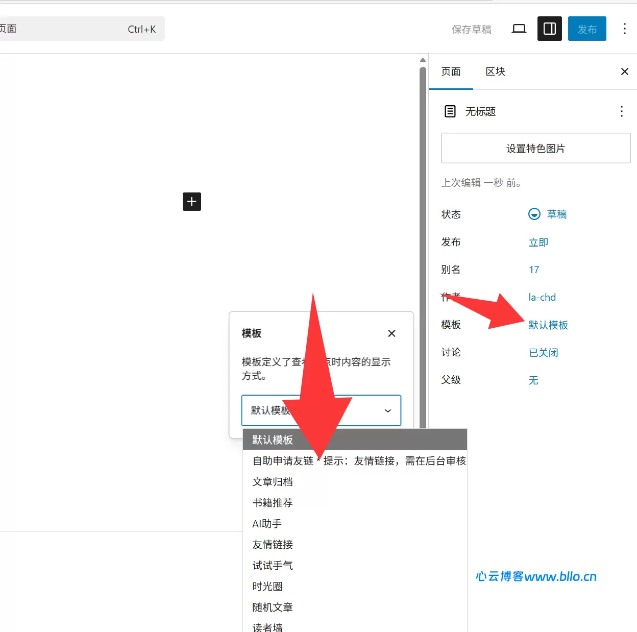Select the 默认模板 entry in the template list
This screenshot has height=632, width=637.
click(x=271, y=439)
